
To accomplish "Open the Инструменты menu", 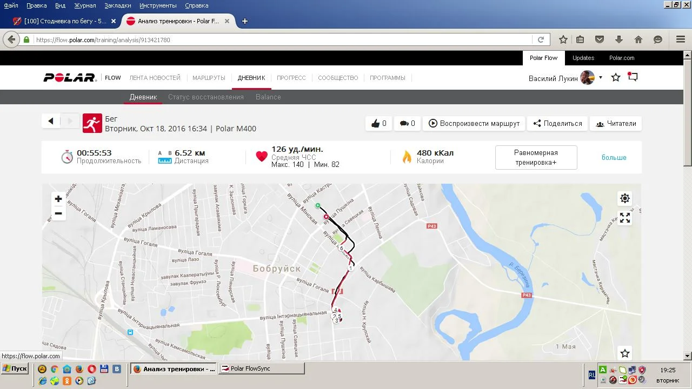I will pos(158,5).
